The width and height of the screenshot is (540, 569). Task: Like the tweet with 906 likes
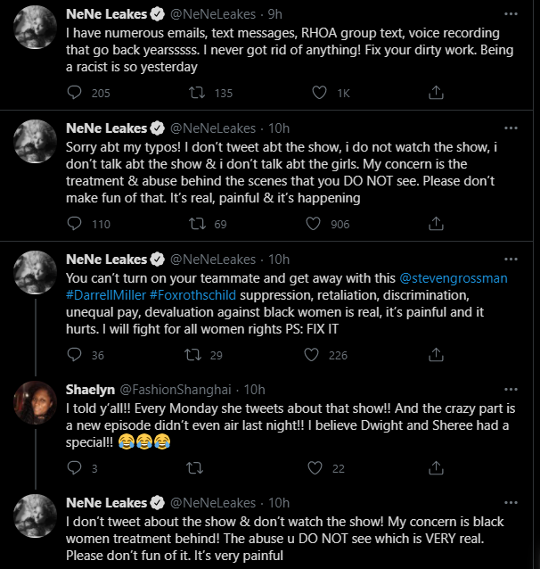313,224
